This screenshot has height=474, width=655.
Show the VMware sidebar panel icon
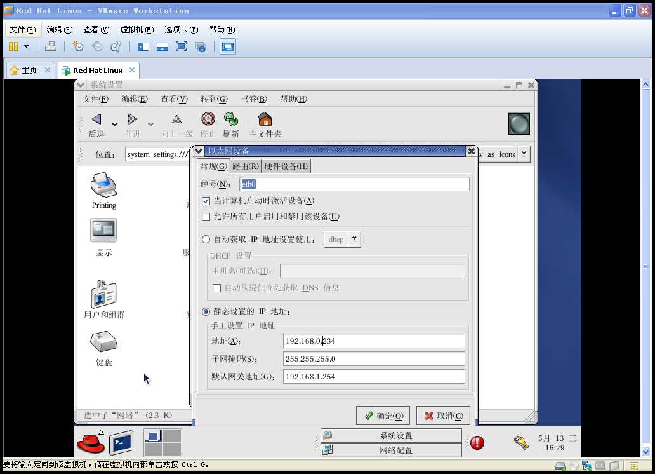coord(143,46)
